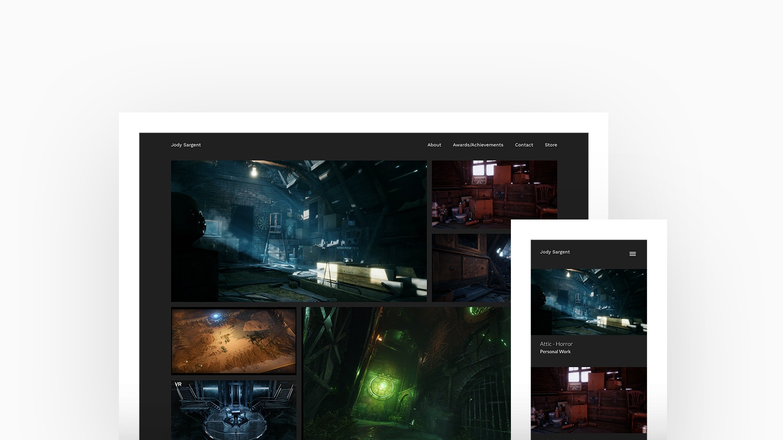The height and width of the screenshot is (440, 783).
Task: Open the mobile attic horror image
Action: click(589, 302)
